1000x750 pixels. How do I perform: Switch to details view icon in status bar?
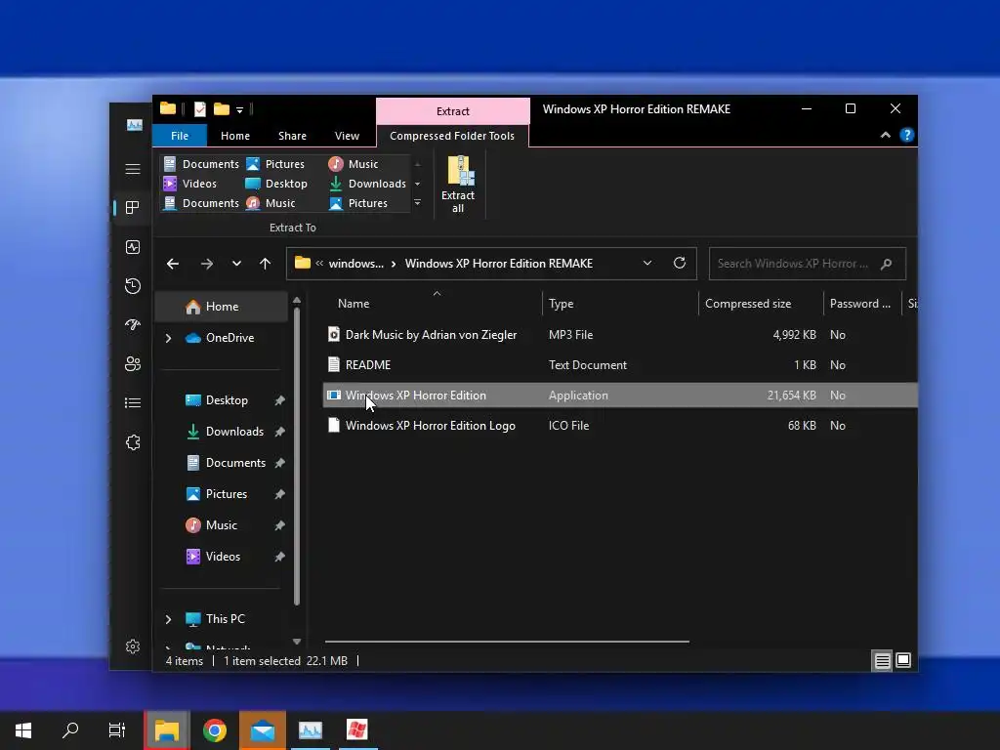coord(882,661)
